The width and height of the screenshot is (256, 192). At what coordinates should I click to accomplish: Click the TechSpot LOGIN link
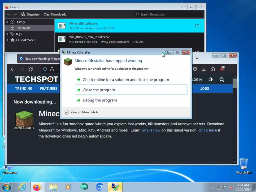197,80
